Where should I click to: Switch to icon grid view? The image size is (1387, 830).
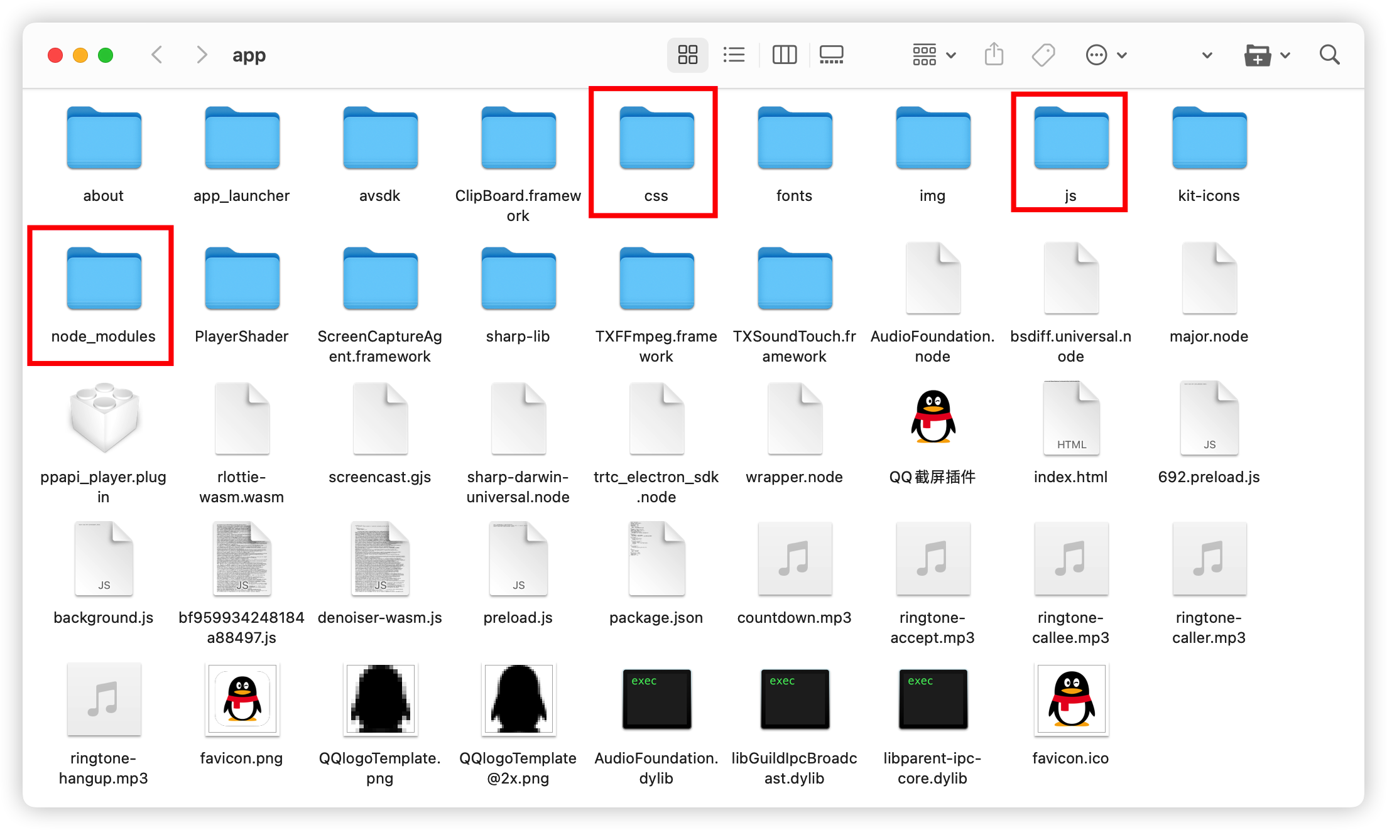(687, 55)
